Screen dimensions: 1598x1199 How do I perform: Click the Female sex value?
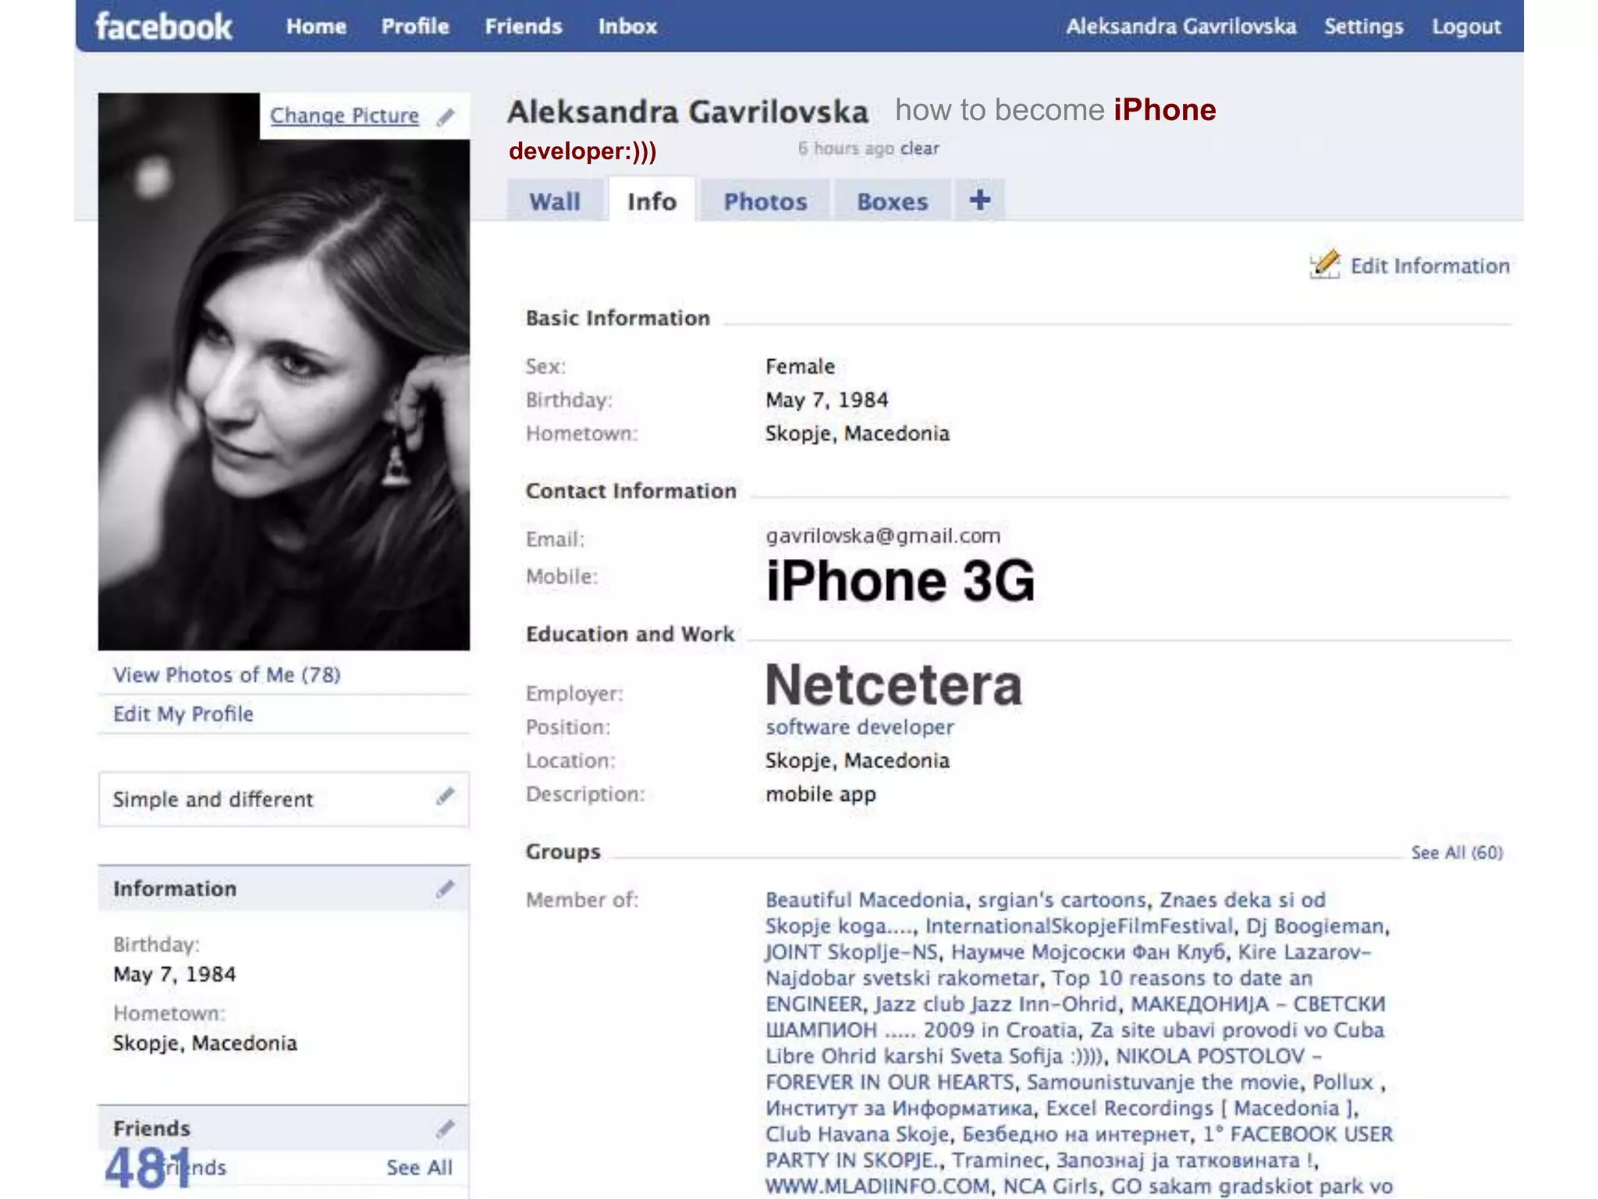coord(800,366)
